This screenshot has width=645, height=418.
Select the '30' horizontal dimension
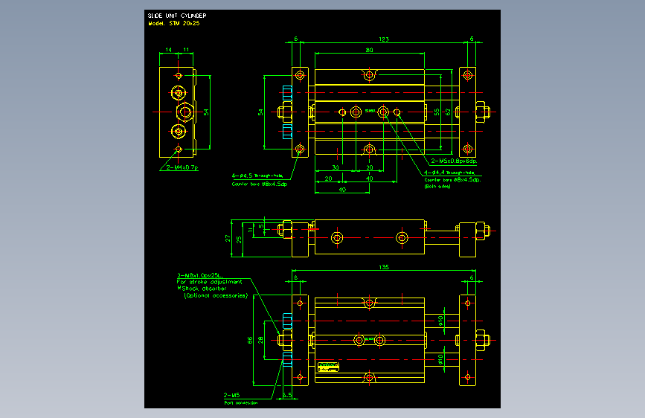336,167
